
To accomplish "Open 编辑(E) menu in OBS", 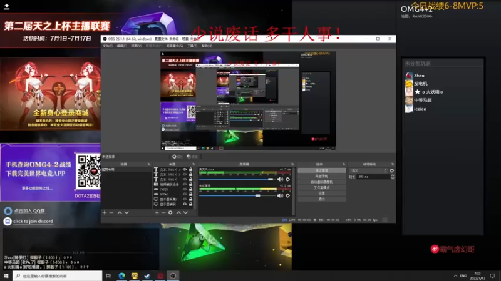I will (x=121, y=46).
